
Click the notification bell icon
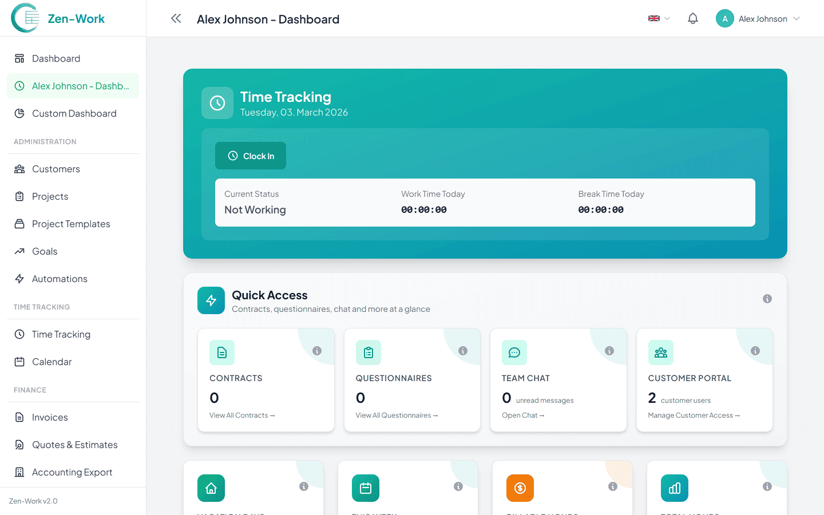(692, 18)
